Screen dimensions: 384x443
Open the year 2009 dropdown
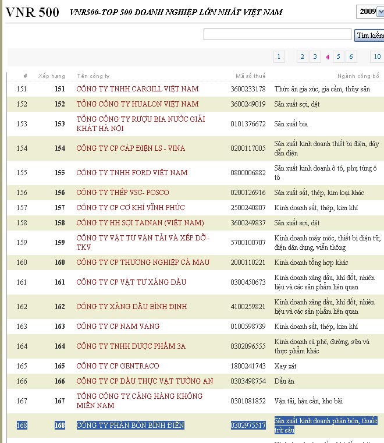[x=370, y=12]
